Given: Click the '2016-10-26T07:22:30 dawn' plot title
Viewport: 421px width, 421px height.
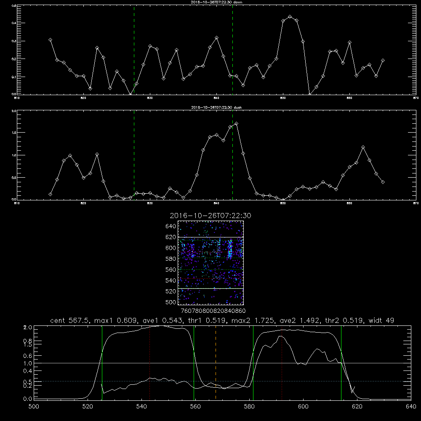Looking at the screenshot, I should tap(216, 2).
